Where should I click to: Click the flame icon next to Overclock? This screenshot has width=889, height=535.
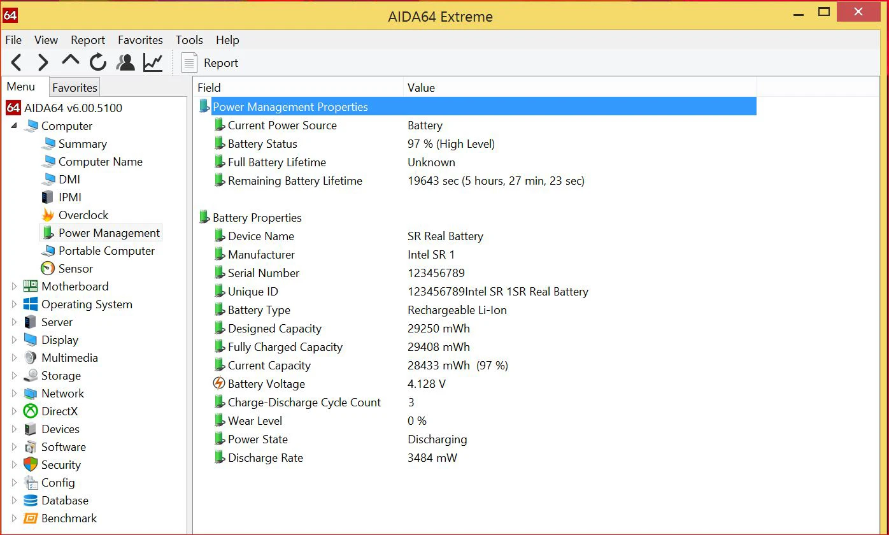pyautogui.click(x=48, y=215)
